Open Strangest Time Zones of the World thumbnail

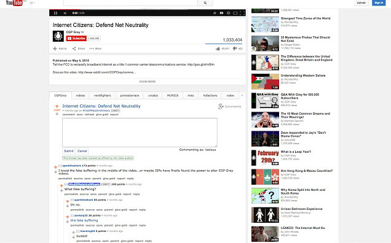(265, 25)
